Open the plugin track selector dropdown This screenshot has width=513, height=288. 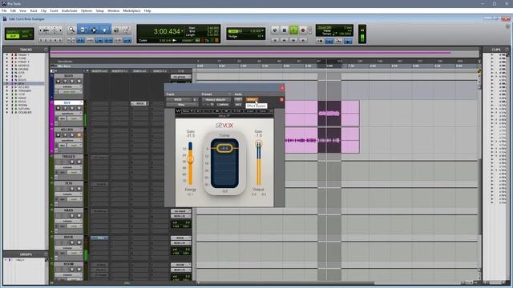pyautogui.click(x=178, y=99)
